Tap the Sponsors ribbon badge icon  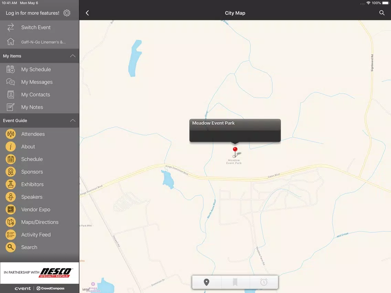click(10, 172)
